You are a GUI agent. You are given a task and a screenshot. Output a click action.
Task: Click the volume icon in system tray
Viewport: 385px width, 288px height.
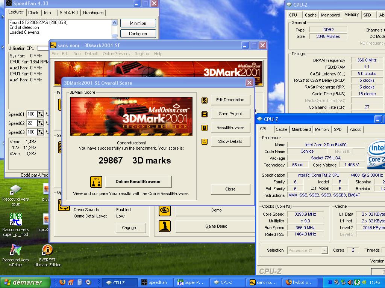click(x=350, y=282)
